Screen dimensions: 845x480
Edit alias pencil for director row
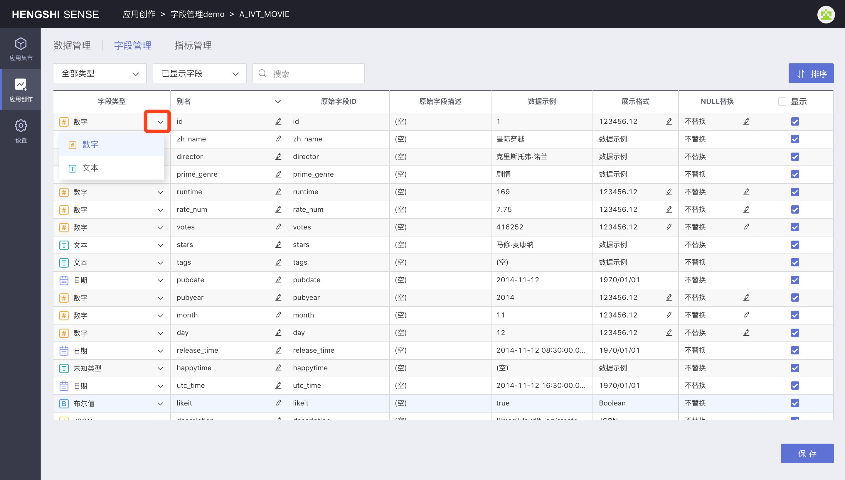tap(278, 157)
